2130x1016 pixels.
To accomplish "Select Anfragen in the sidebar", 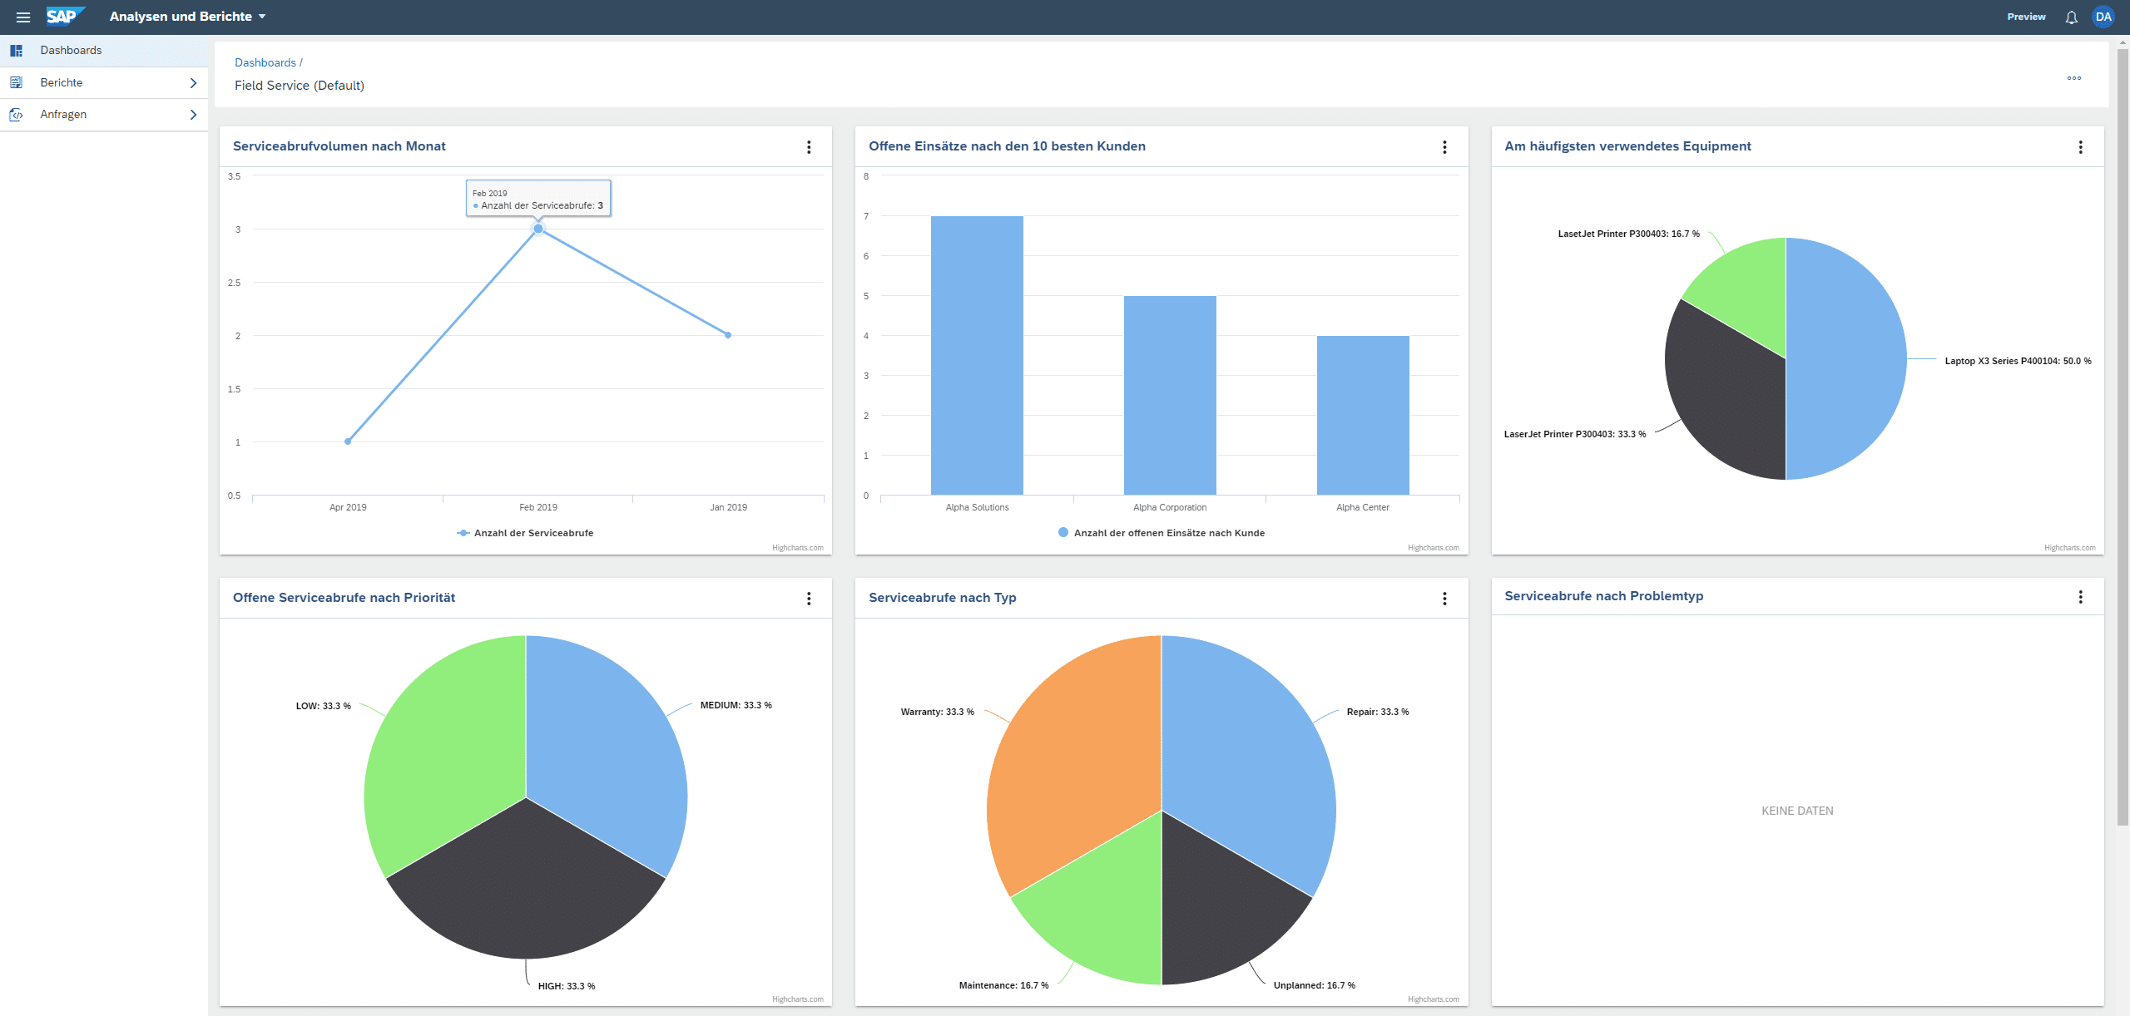I will click(63, 115).
